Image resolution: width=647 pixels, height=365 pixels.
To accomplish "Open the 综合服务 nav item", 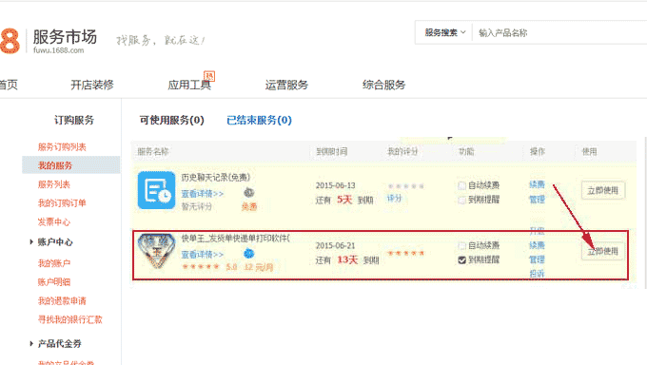I will (383, 85).
